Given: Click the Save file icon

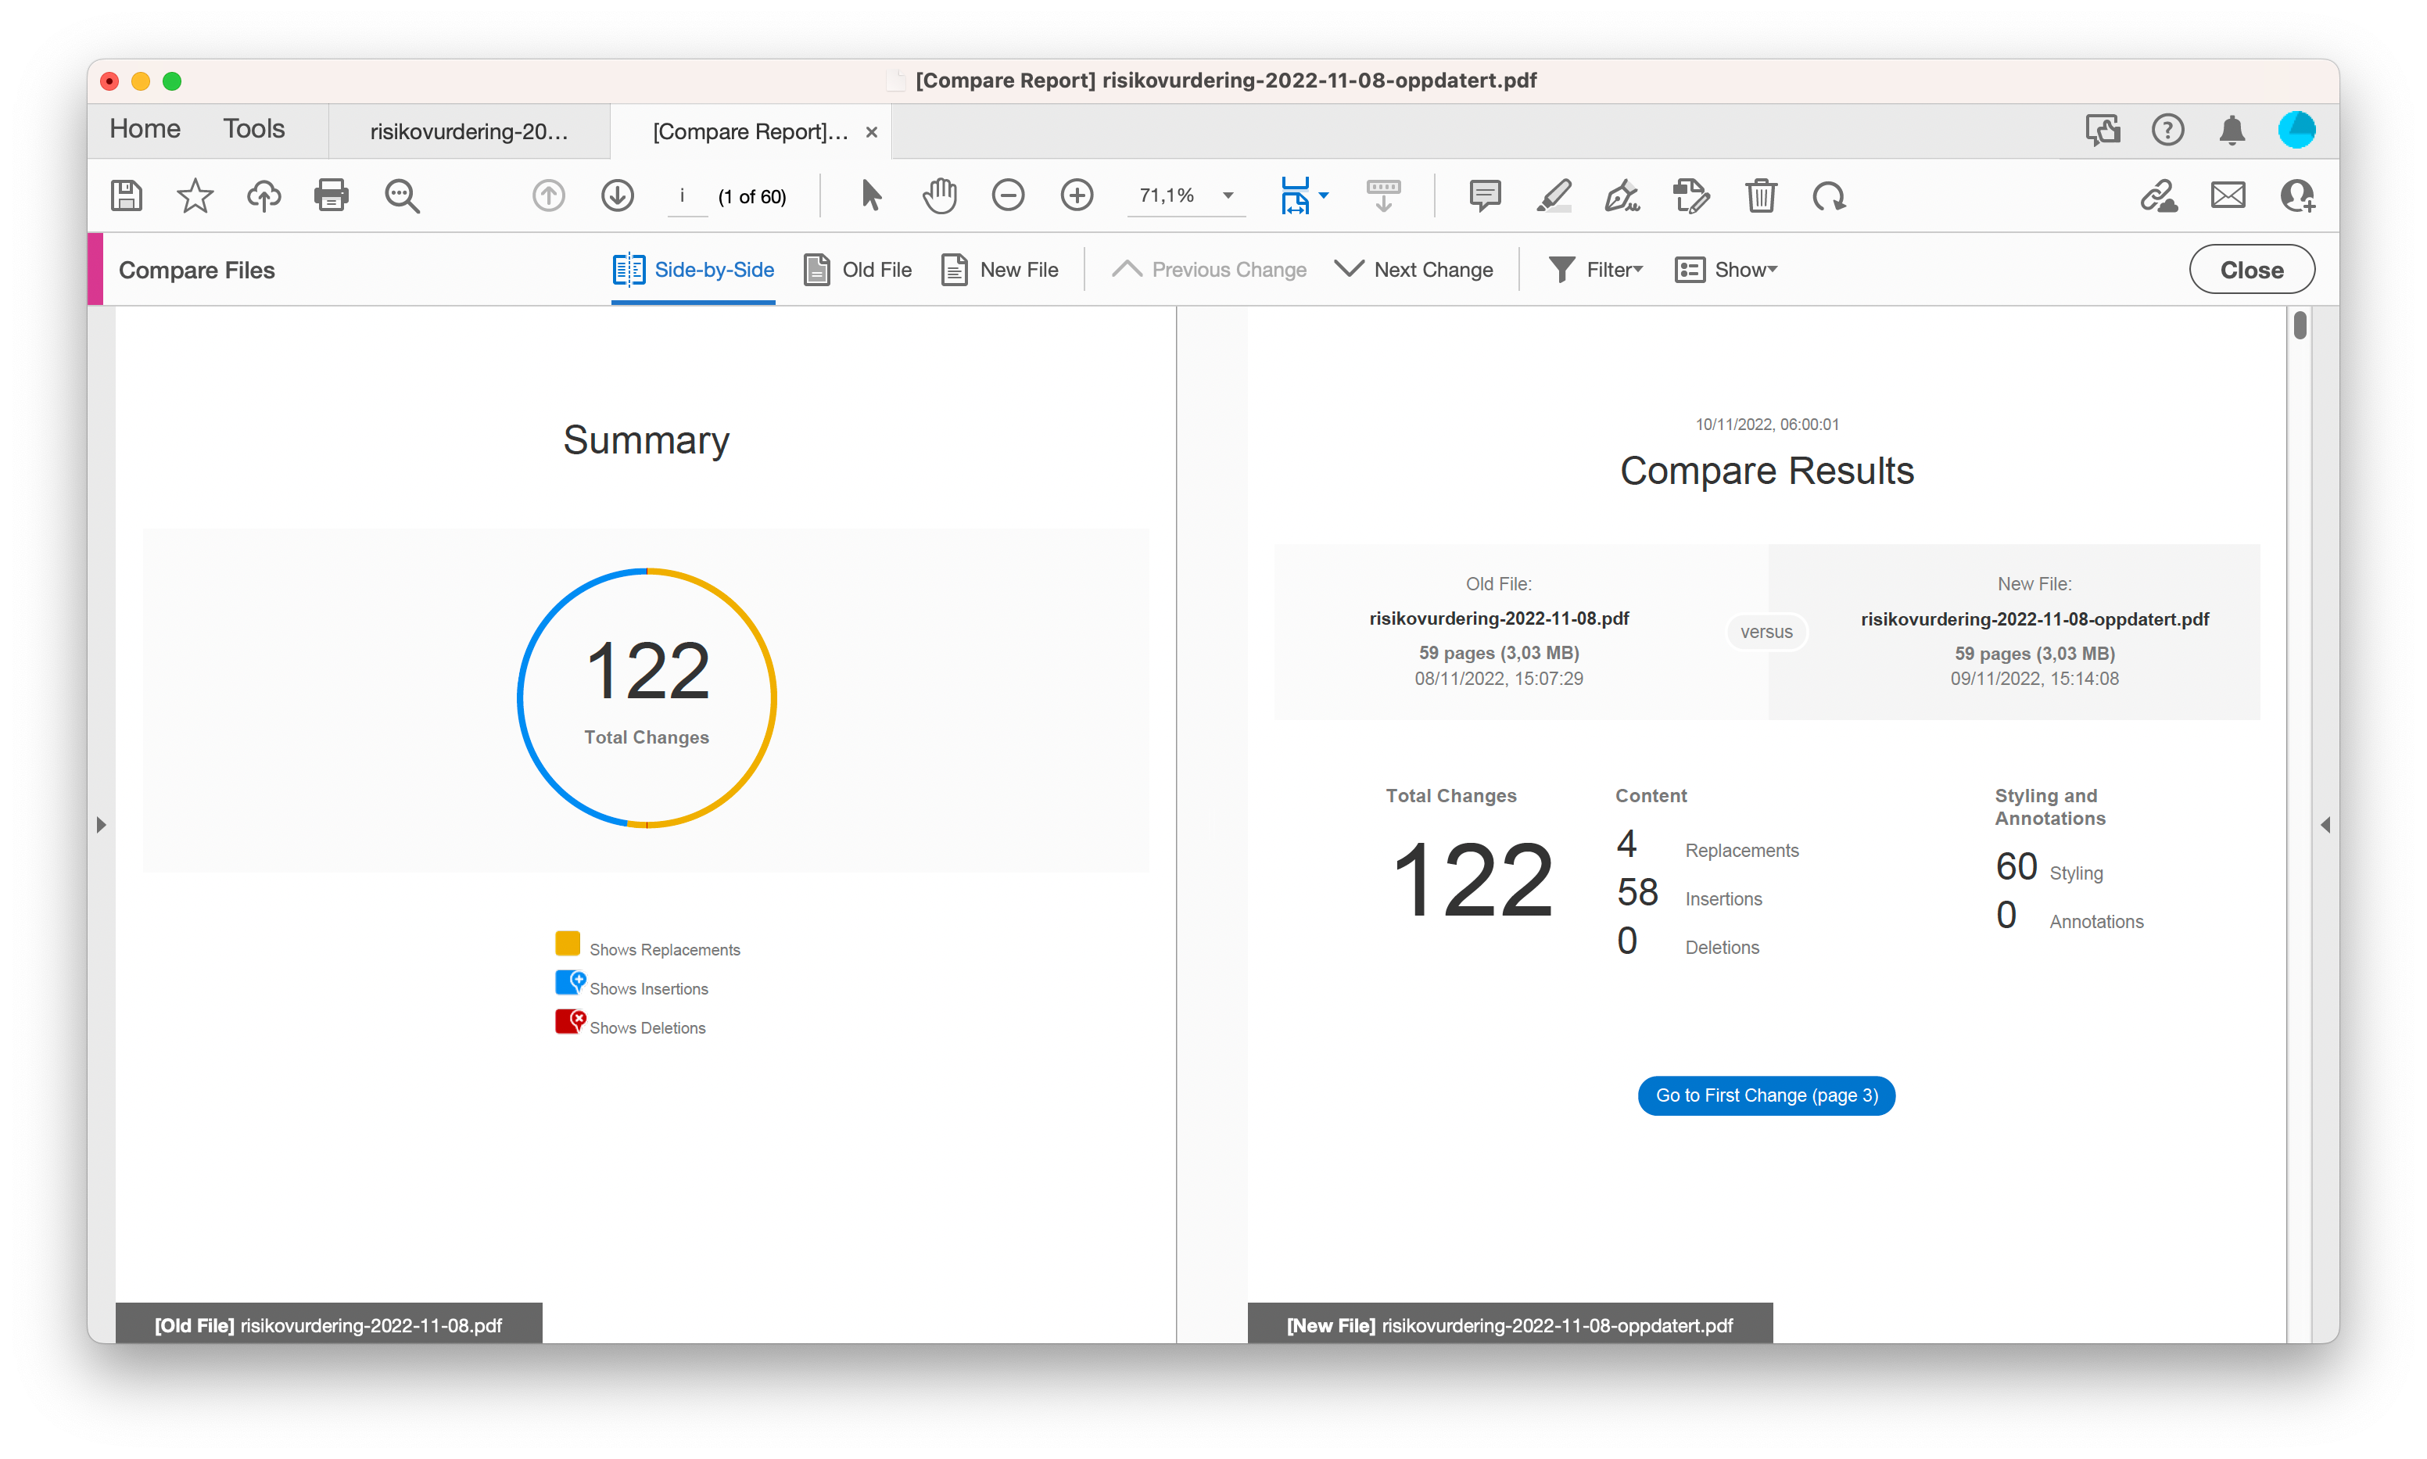Looking at the screenshot, I should tap(127, 195).
